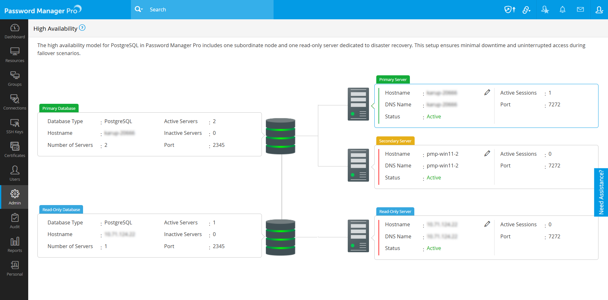Image resolution: width=608 pixels, height=300 pixels.
Task: Open the mail envelope icon
Action: (580, 9)
